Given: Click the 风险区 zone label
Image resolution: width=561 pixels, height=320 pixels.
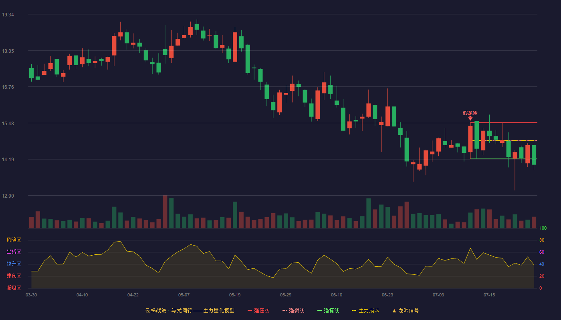Looking at the screenshot, I should pos(14,240).
